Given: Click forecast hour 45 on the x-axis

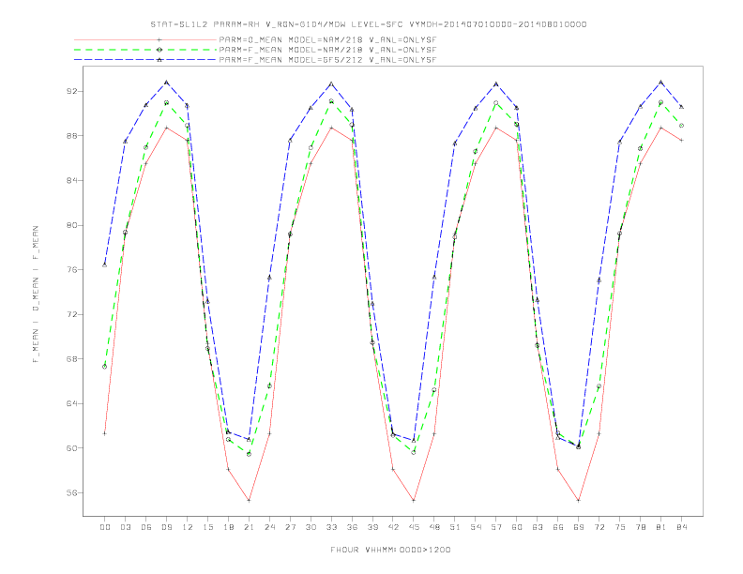Looking at the screenshot, I should [414, 527].
